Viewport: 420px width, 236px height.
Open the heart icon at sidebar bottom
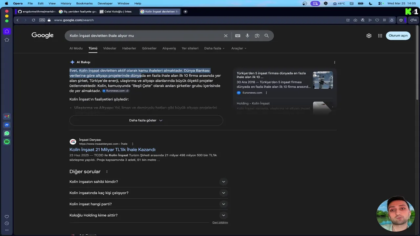[7, 217]
